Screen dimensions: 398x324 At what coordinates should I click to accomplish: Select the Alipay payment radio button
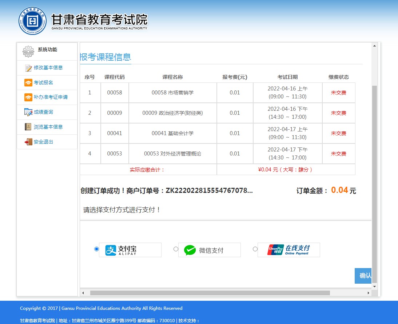pyautogui.click(x=96, y=249)
